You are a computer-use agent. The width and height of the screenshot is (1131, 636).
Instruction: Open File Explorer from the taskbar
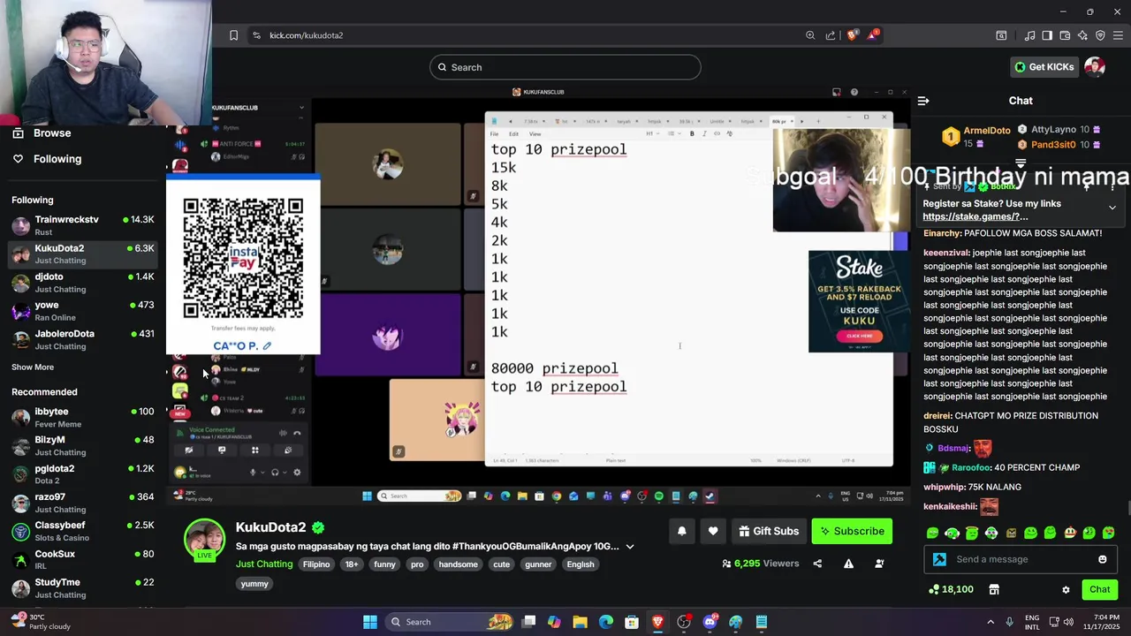pos(580,622)
